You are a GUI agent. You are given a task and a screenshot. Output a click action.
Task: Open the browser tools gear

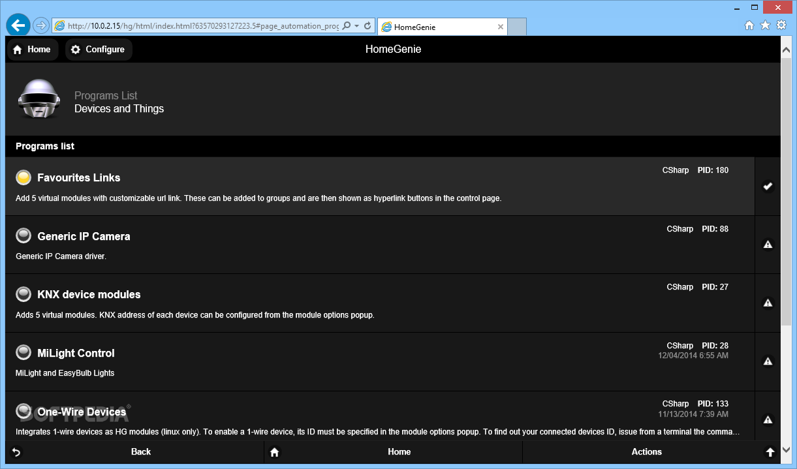781,25
